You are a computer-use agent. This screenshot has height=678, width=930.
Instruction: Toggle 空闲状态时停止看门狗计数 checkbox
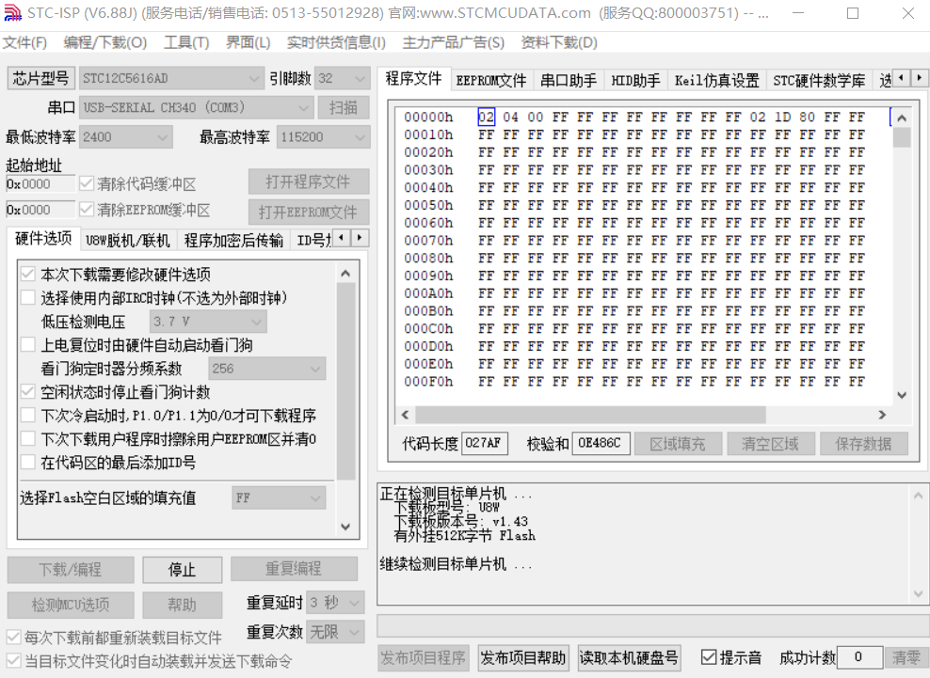point(28,391)
